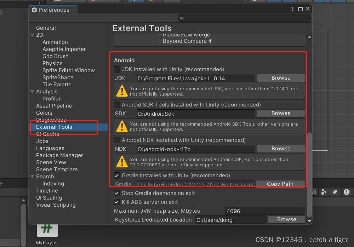Viewport: 354px width, 247px height.
Task: Click the error filter exclamation icon
Action: point(347,192)
